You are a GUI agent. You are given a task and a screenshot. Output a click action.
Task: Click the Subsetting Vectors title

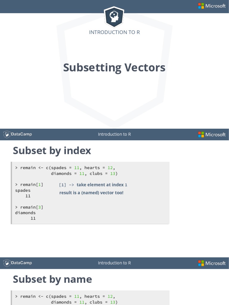[x=114, y=68]
